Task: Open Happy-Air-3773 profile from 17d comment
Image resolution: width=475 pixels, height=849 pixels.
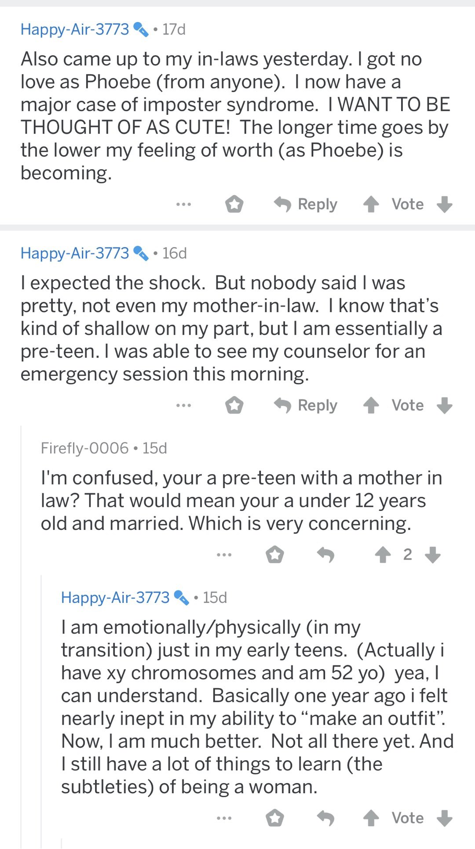Action: click(75, 29)
